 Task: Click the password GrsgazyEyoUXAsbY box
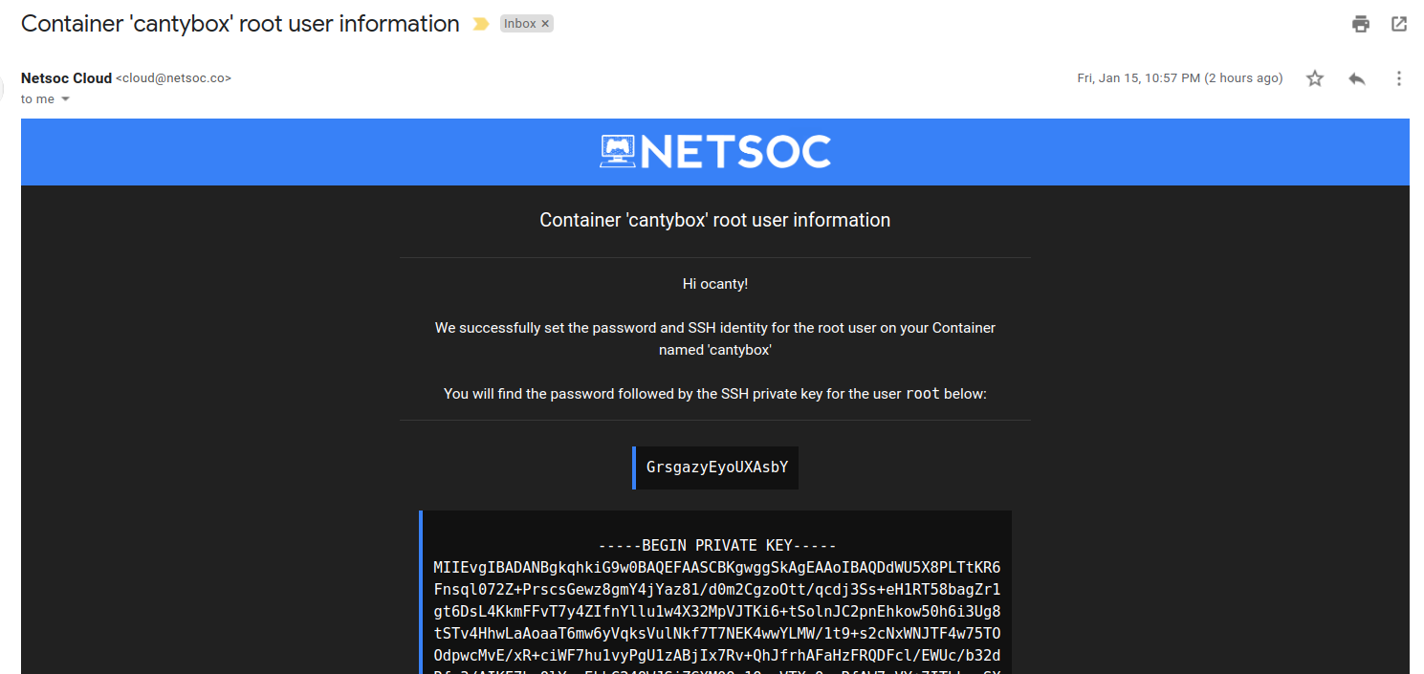[715, 467]
